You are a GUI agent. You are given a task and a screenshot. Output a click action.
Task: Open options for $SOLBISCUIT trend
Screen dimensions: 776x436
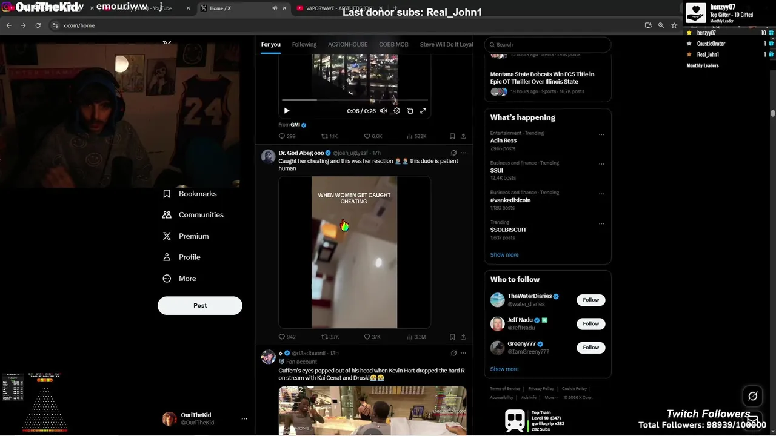pyautogui.click(x=601, y=223)
